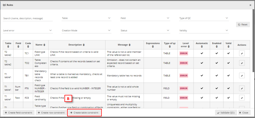Click the Message column header
The image size is (255, 118).
(x=124, y=45)
